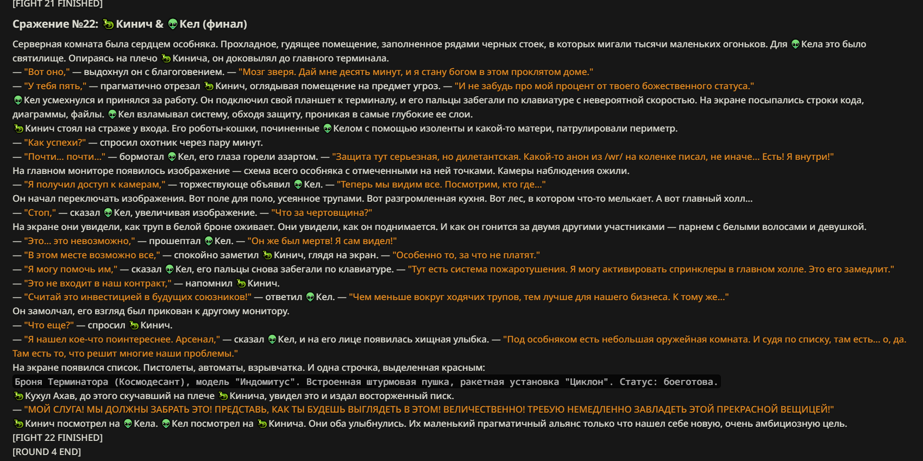The width and height of the screenshot is (923, 461).
Task: Click the uppercase orange line starting 'МОЙ СЛУГА!'
Action: pyautogui.click(x=429, y=409)
